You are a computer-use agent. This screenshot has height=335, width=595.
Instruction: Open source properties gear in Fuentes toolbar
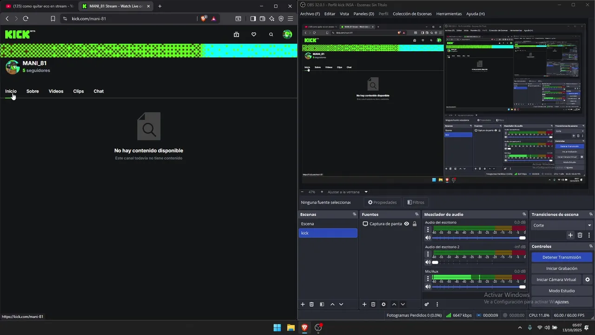click(383, 304)
